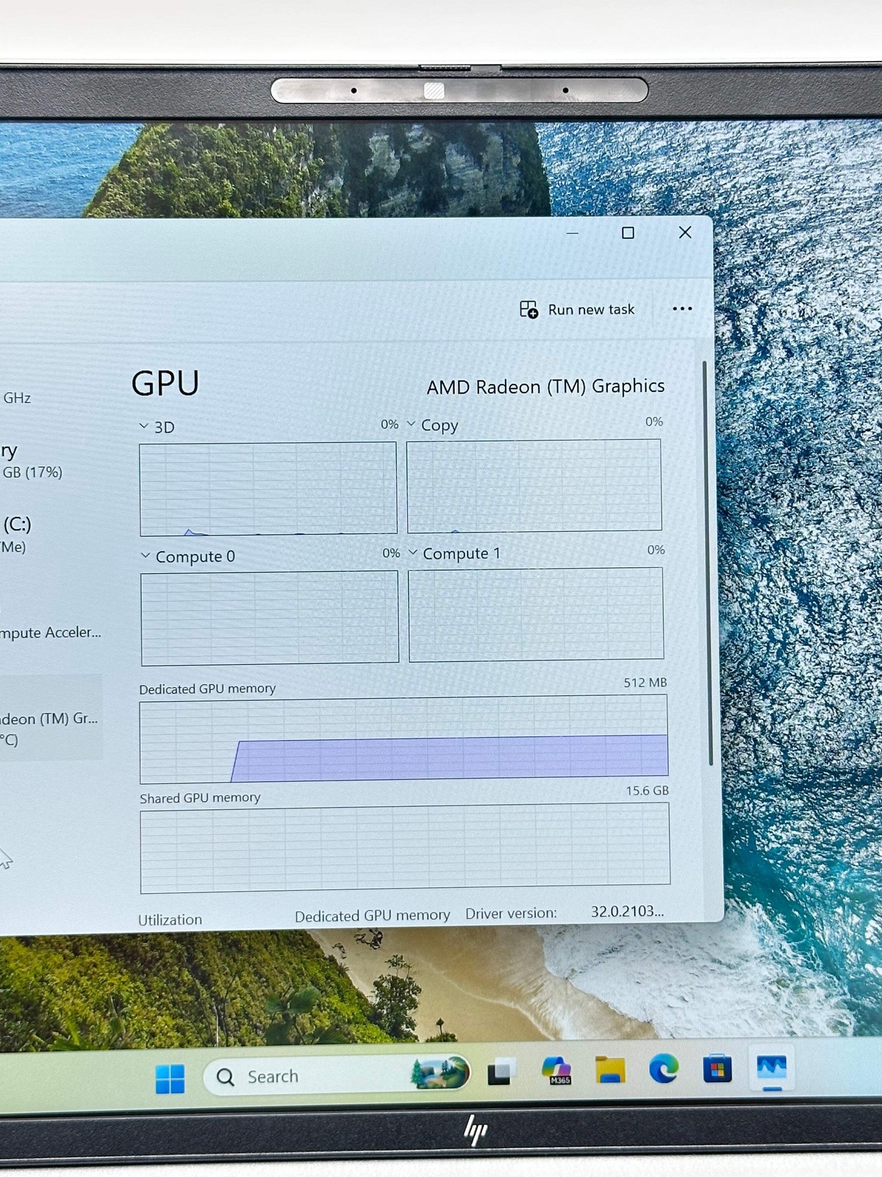Click the vertical scrollbar of the GPU pane
The height and width of the screenshot is (1177, 882).
pos(709,563)
